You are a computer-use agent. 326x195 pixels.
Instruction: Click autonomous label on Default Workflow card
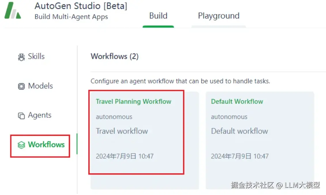229,117
